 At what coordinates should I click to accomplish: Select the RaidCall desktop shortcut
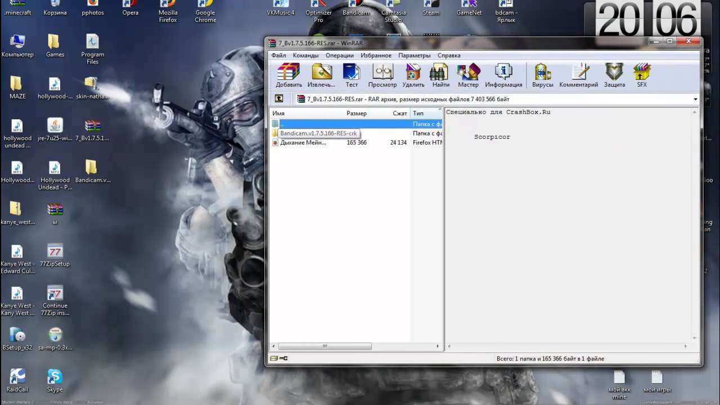point(17,380)
